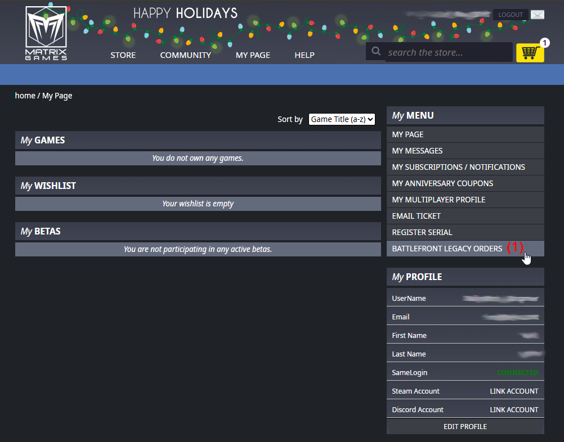Link the Discord Account
The width and height of the screenshot is (564, 442).
pos(514,409)
